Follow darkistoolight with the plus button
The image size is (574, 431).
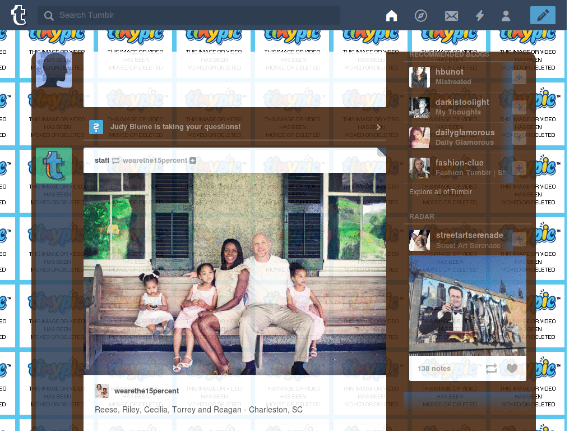(x=519, y=107)
